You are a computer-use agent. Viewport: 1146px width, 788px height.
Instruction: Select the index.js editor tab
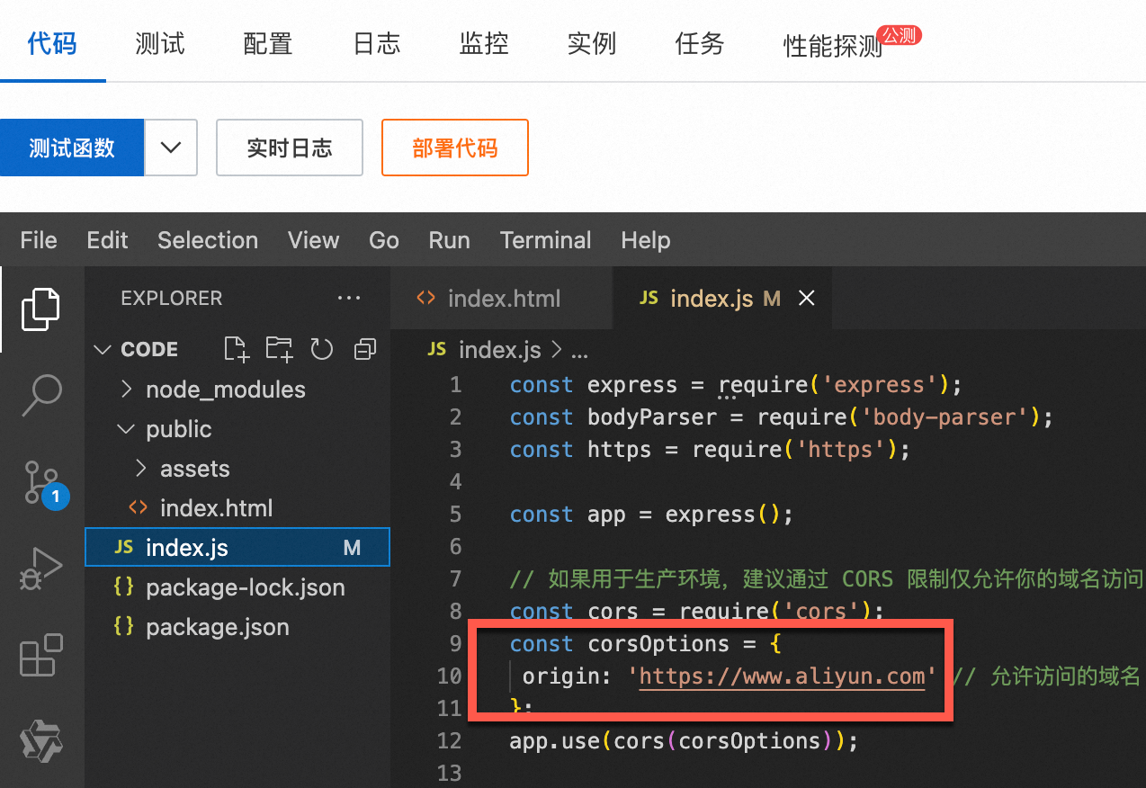point(722,298)
